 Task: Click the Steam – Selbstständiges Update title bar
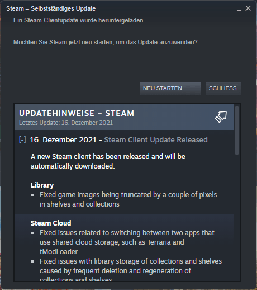[51, 8]
